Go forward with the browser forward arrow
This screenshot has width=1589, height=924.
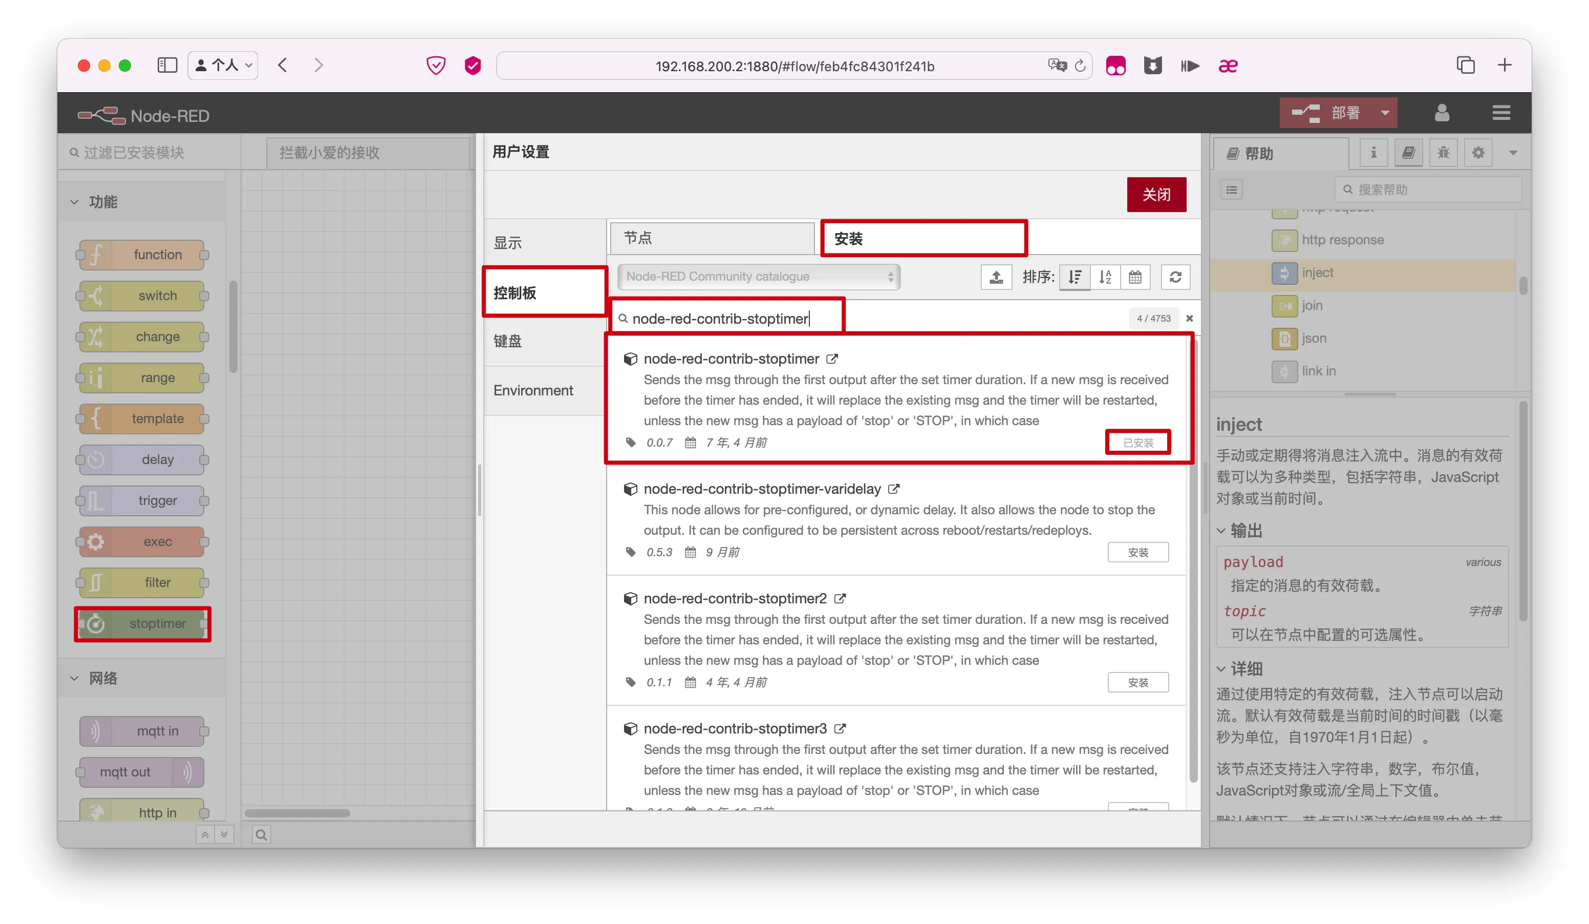tap(318, 66)
